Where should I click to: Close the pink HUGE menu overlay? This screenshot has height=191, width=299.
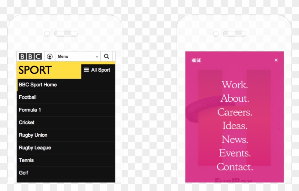pos(276,60)
